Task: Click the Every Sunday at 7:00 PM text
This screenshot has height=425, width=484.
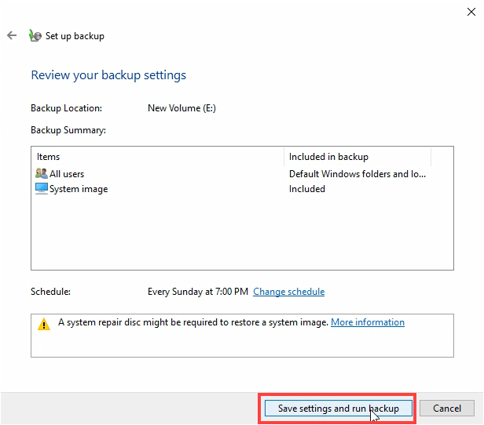Action: 197,292
